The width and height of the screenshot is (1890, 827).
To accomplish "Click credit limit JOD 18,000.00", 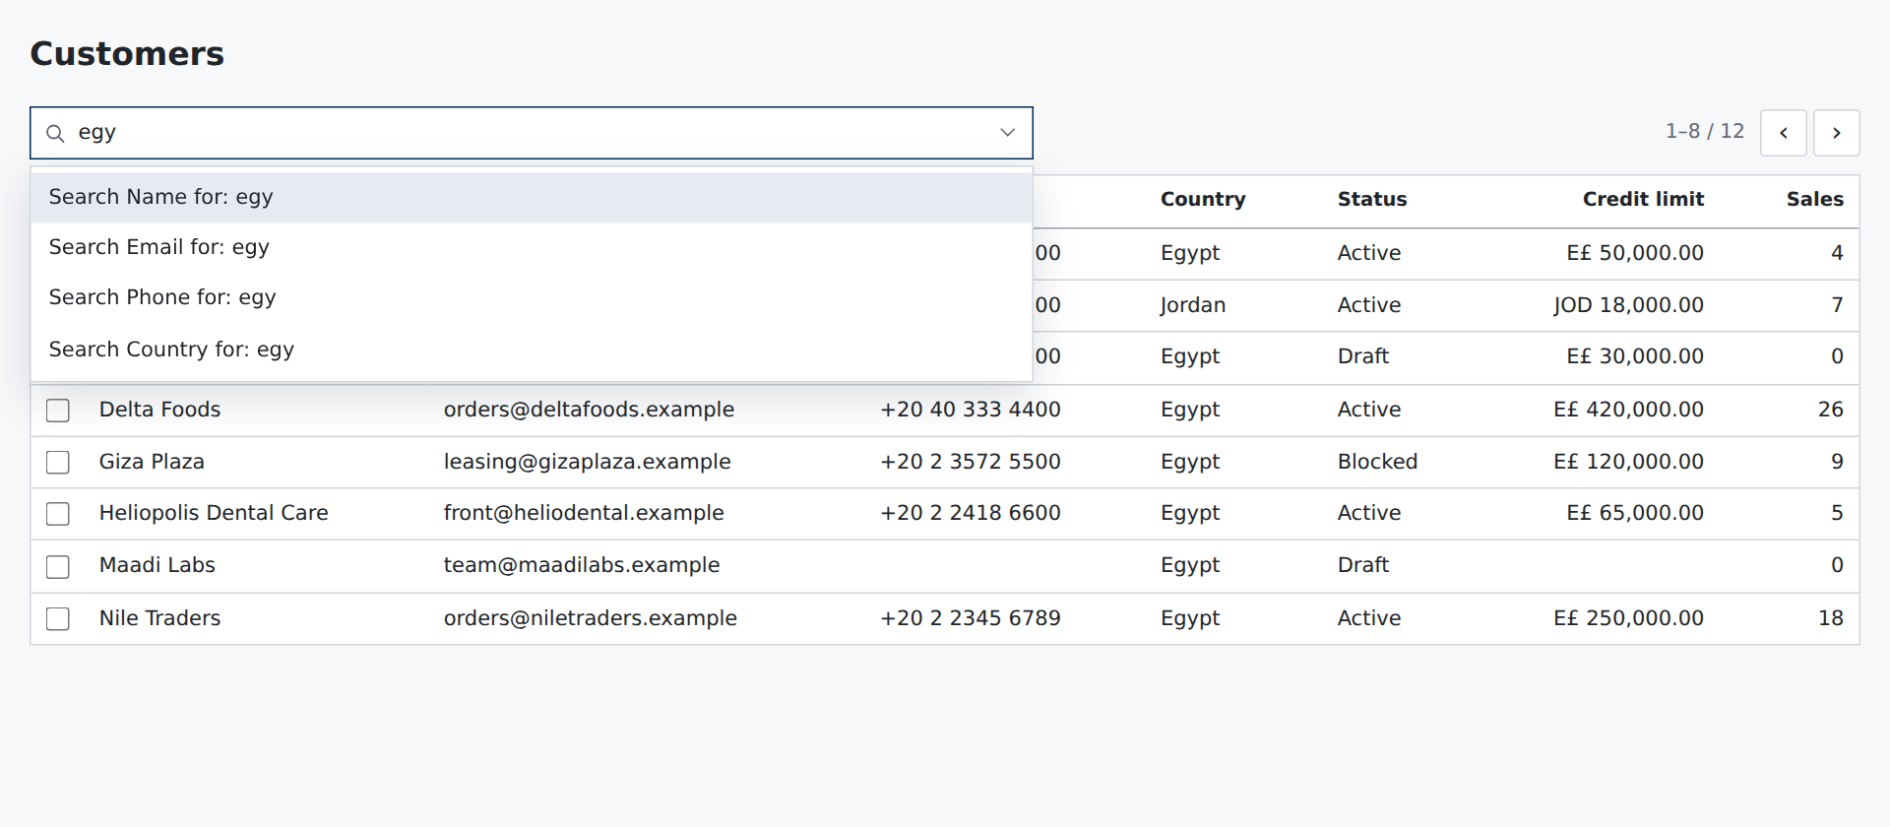I will click(x=1628, y=305).
